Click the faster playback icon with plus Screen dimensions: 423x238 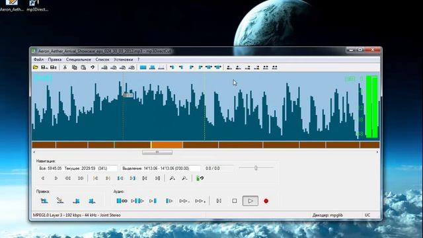[x=200, y=201]
